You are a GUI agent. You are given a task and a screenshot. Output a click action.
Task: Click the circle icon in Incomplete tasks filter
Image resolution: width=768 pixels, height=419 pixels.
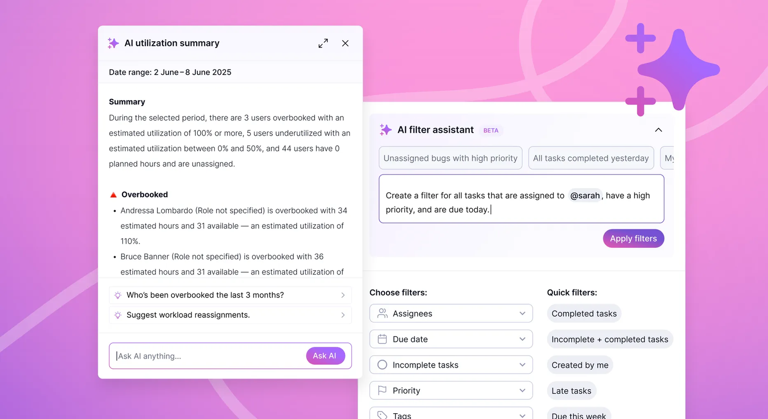(383, 365)
